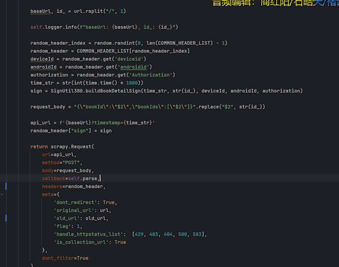Click status code 429 in the list
Image resolution: width=339 pixels, height=267 pixels.
(x=139, y=235)
